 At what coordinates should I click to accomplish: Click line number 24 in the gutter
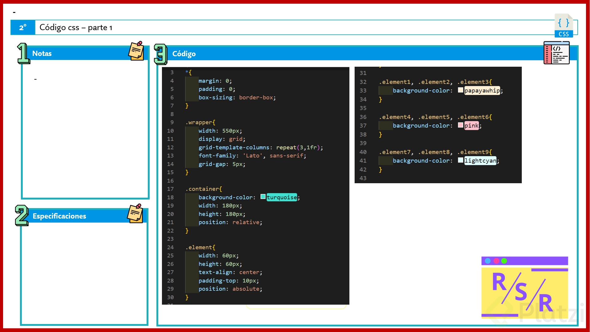click(170, 247)
